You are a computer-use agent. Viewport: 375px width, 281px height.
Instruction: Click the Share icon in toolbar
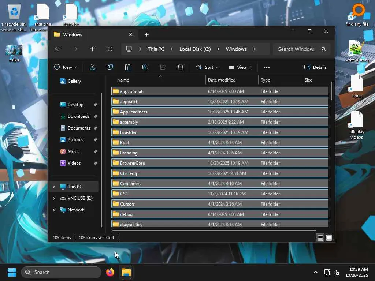tap(163, 67)
